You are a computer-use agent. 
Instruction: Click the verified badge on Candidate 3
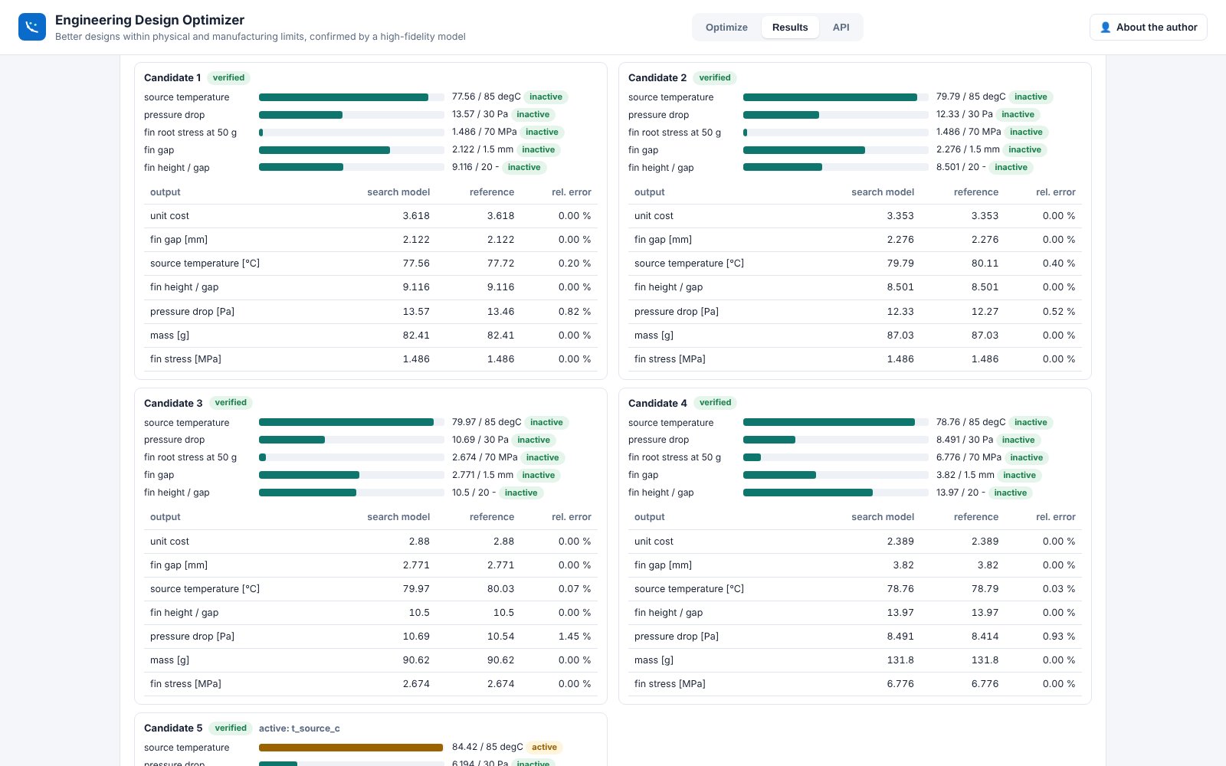[x=231, y=403]
